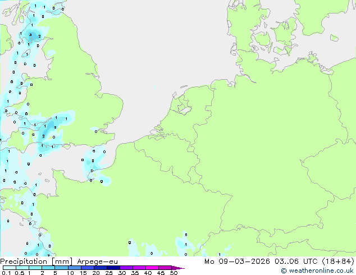Pick the legend swatch between 10 and 15

click(x=74, y=268)
